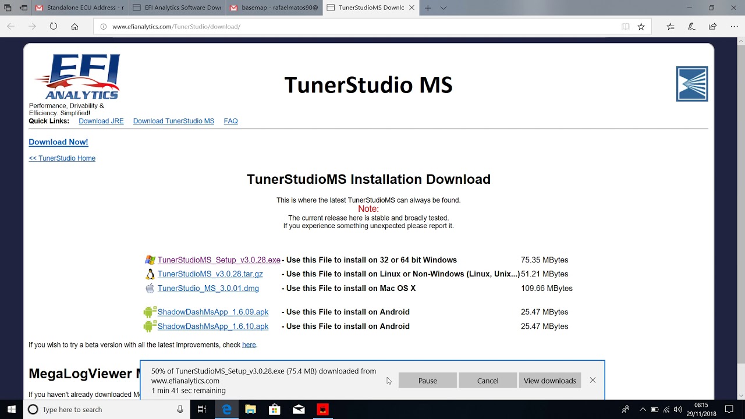Viewport: 745px width, 419px height.
Task: Click Android icon beside ShadowDashMsApp_1.6.10.apk
Action: 150,326
